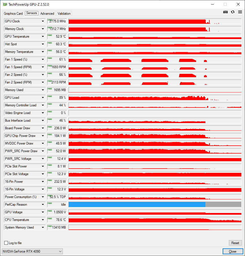Viewport: 245px width, 256px height.
Task: Click the GPU Clock 2775.0 MHz value
Action: (57, 21)
